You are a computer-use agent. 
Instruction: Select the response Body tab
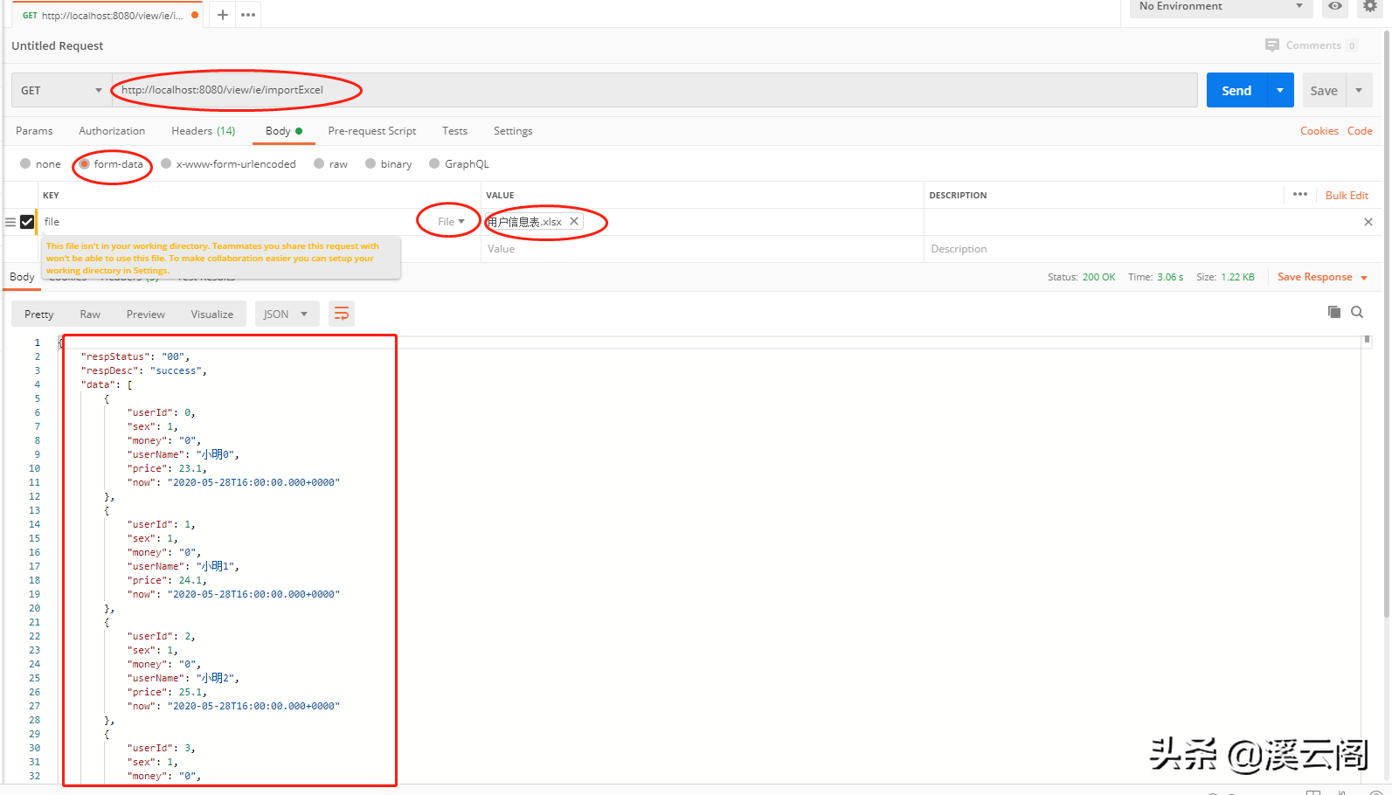point(23,277)
